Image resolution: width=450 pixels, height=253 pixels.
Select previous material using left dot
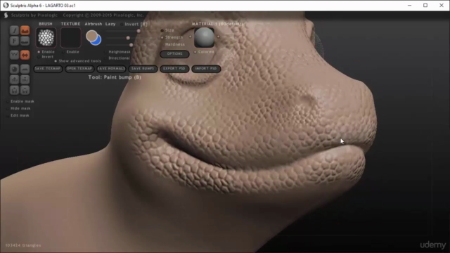click(190, 37)
